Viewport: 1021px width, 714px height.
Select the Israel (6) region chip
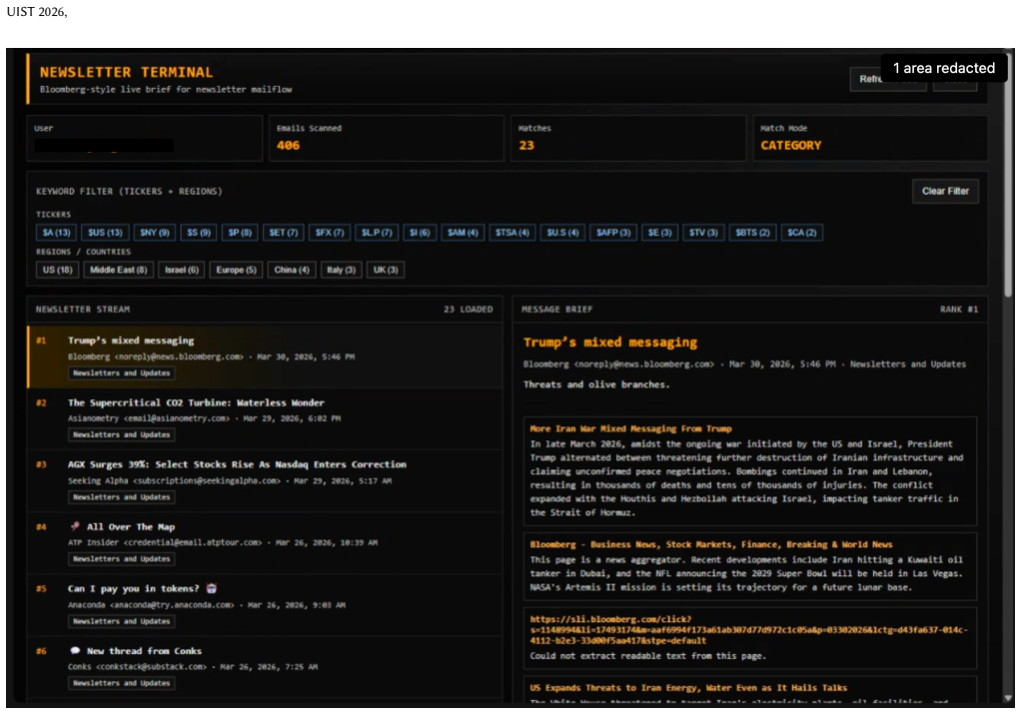point(181,270)
